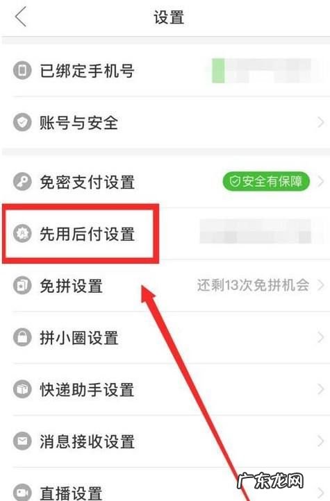Image resolution: width=330 pixels, height=501 pixels.
Task: Tap the phone icon beside 已绑定手机号
Action: pos(22,70)
